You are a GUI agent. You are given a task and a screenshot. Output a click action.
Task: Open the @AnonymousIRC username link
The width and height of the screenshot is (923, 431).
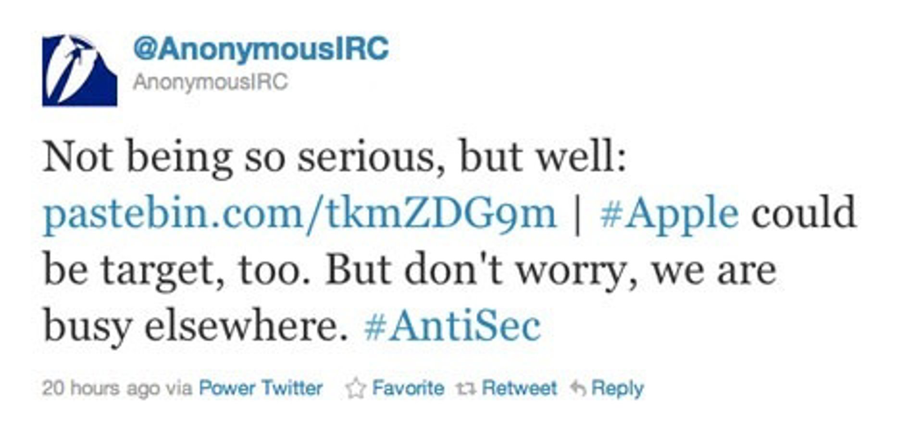(261, 49)
